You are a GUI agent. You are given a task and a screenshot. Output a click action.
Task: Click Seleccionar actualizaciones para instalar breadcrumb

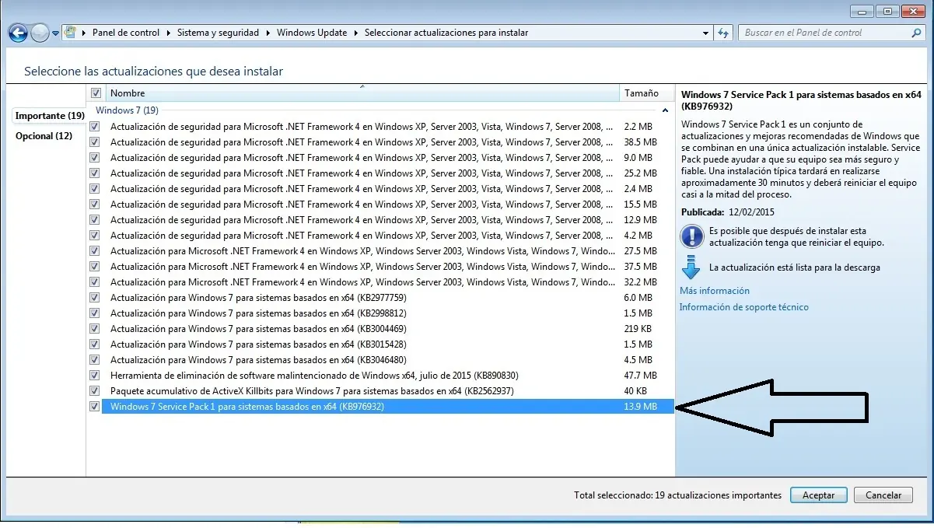pyautogui.click(x=446, y=33)
